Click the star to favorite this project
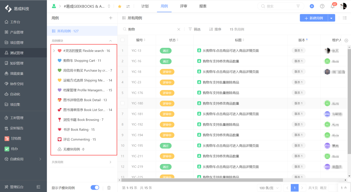Screen dimensions: 351x192 120,6
